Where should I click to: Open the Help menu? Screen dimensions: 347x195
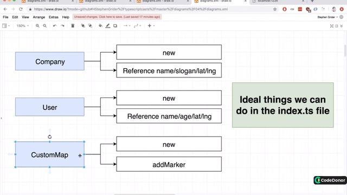[66, 17]
